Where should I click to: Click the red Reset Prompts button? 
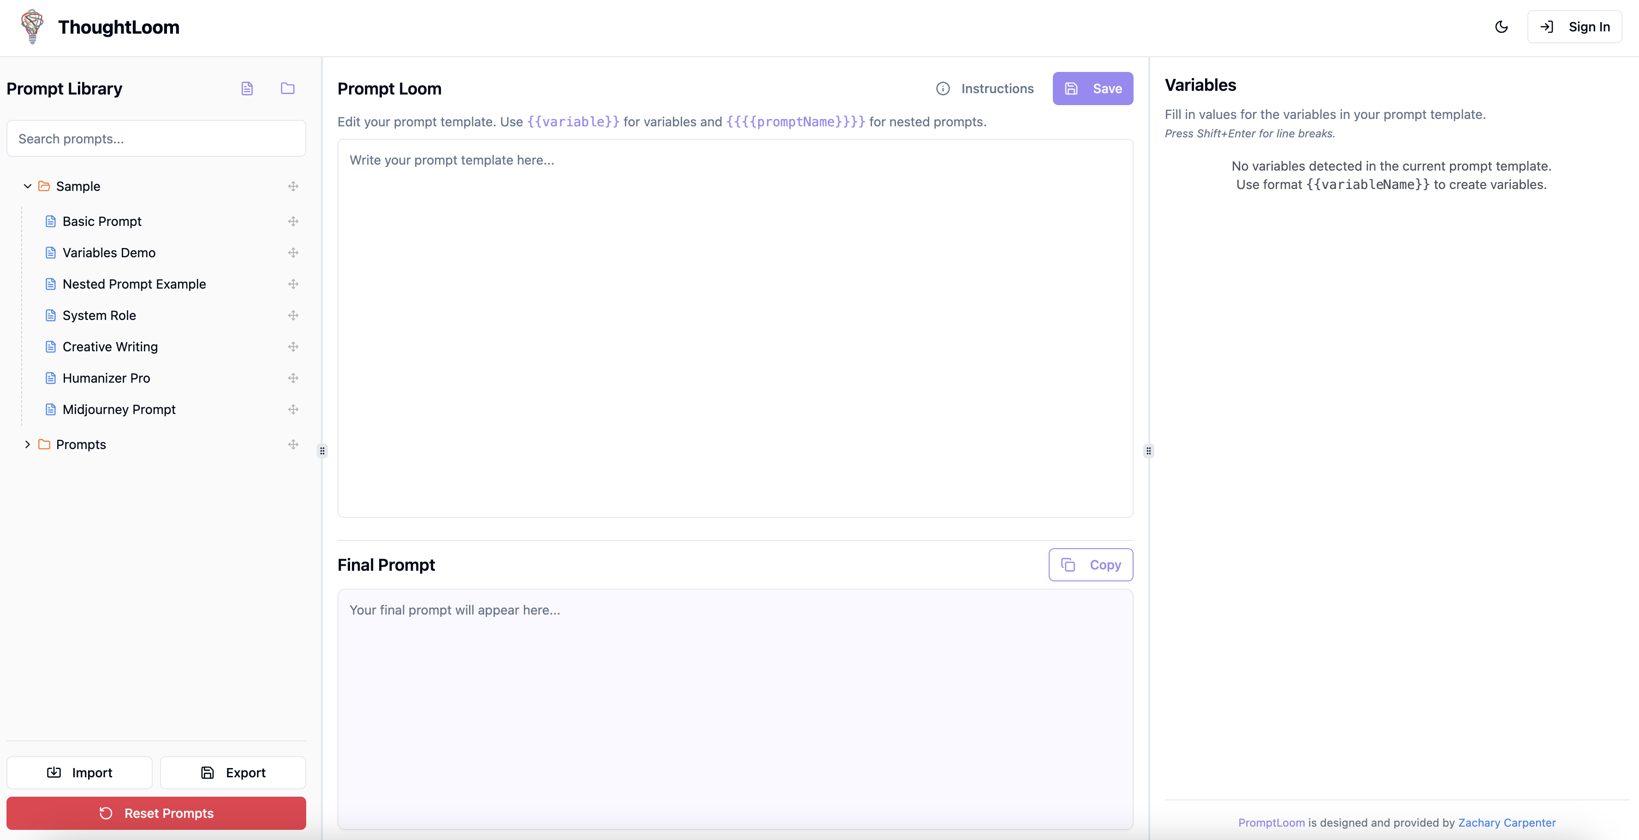pyautogui.click(x=156, y=813)
